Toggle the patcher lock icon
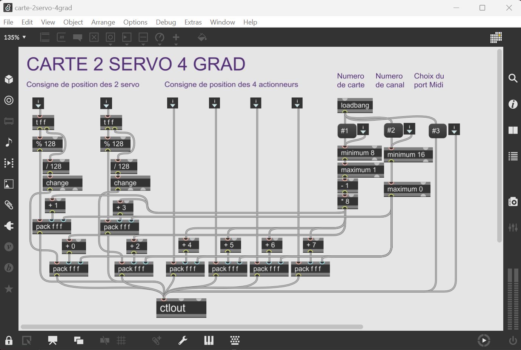This screenshot has width=521, height=350. [x=9, y=341]
